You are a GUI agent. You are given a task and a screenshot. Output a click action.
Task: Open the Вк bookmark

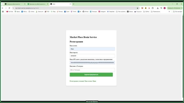click(x=79, y=11)
